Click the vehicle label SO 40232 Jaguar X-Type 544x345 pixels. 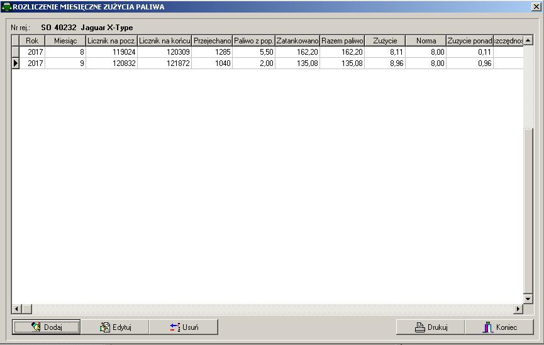[87, 28]
